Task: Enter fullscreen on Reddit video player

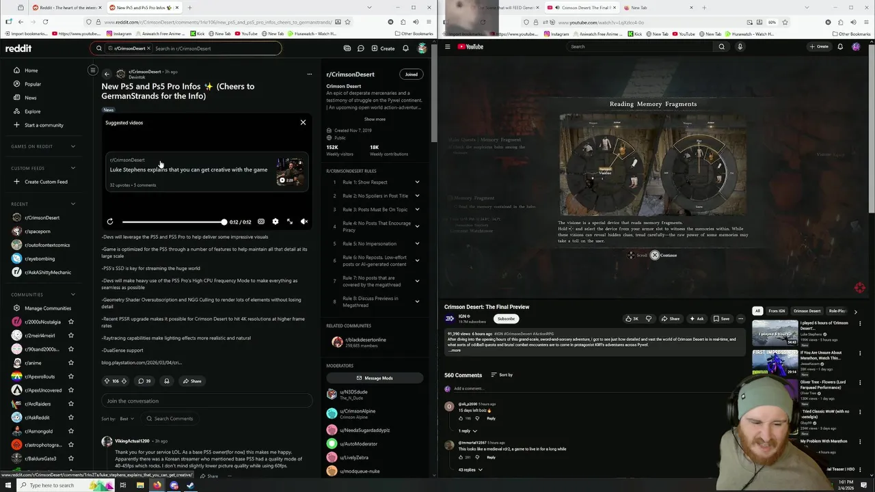Action: click(x=290, y=221)
